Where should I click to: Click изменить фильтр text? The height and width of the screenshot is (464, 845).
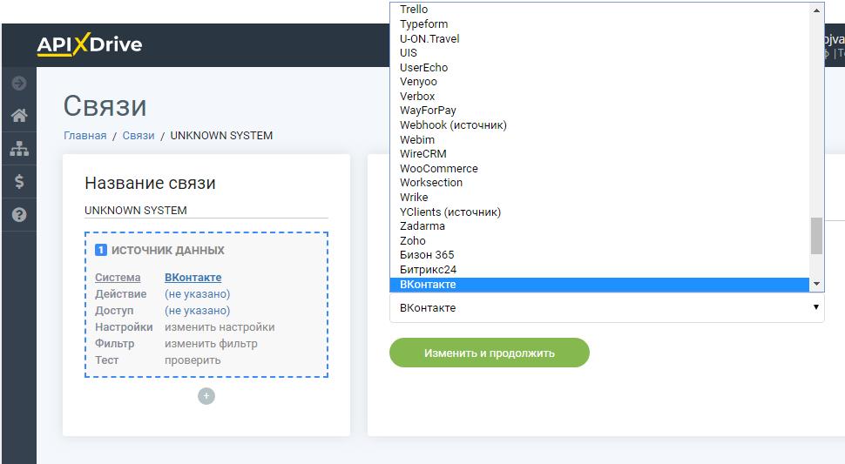(211, 343)
